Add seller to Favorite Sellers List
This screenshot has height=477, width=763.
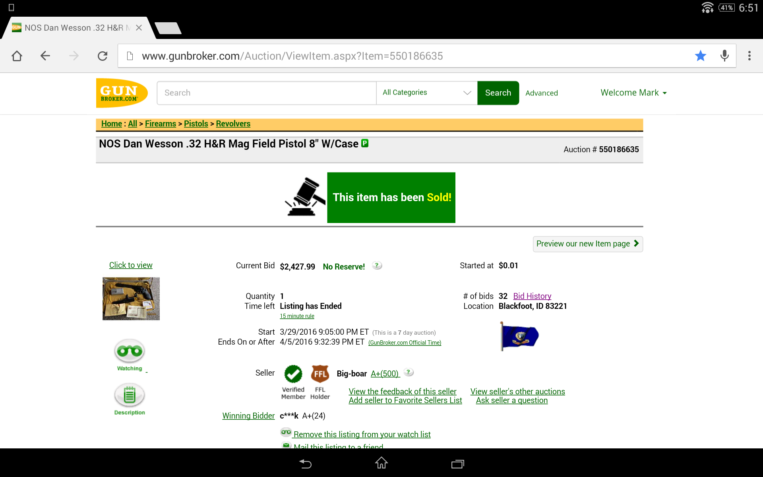click(405, 400)
